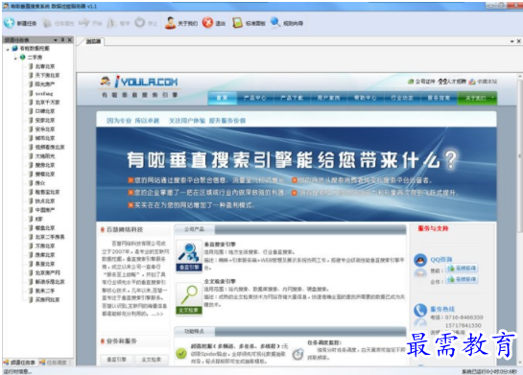Screen dimensions: 523x375
Task: Open 关于我们 person icon in toolbar
Action: point(170,23)
